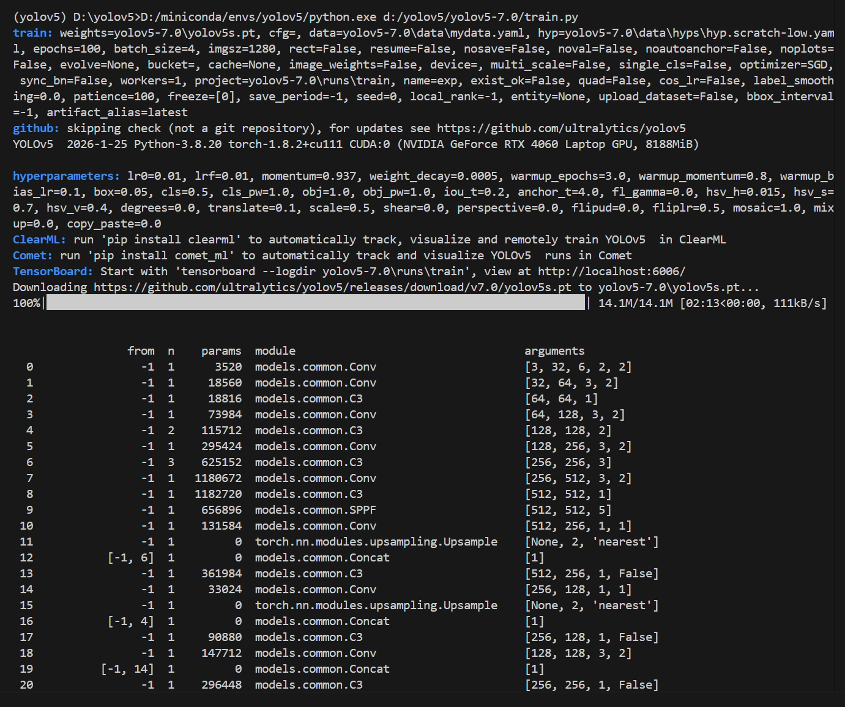Click the 'arguments' column header

click(554, 351)
